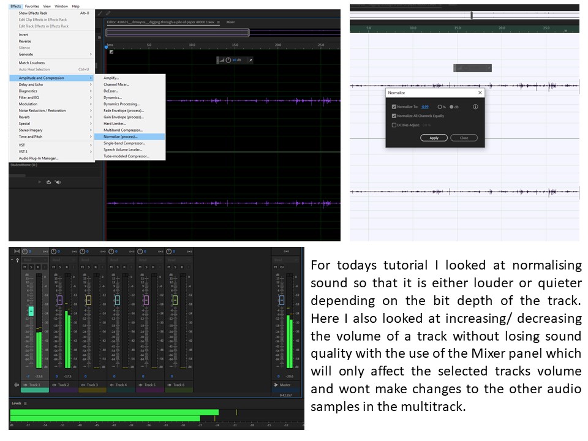
Task: Click Close in the Normalize dialog
Action: click(464, 137)
